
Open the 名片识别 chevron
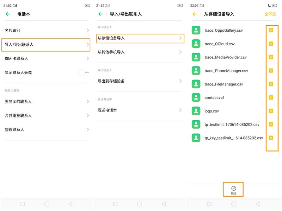[87, 31]
